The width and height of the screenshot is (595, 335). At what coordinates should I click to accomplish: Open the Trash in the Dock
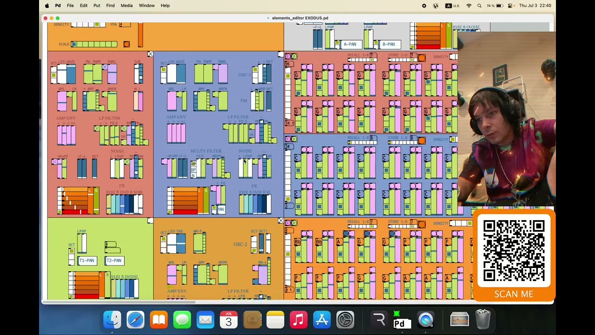point(483,320)
